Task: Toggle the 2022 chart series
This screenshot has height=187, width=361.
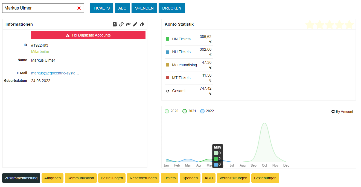Action: coord(207,111)
